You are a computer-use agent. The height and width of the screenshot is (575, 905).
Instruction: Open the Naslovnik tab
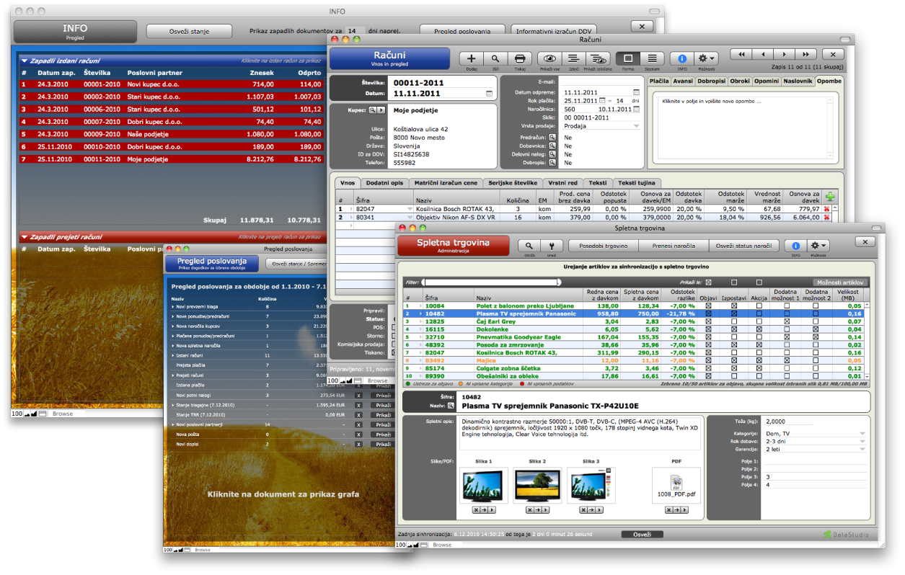[798, 81]
